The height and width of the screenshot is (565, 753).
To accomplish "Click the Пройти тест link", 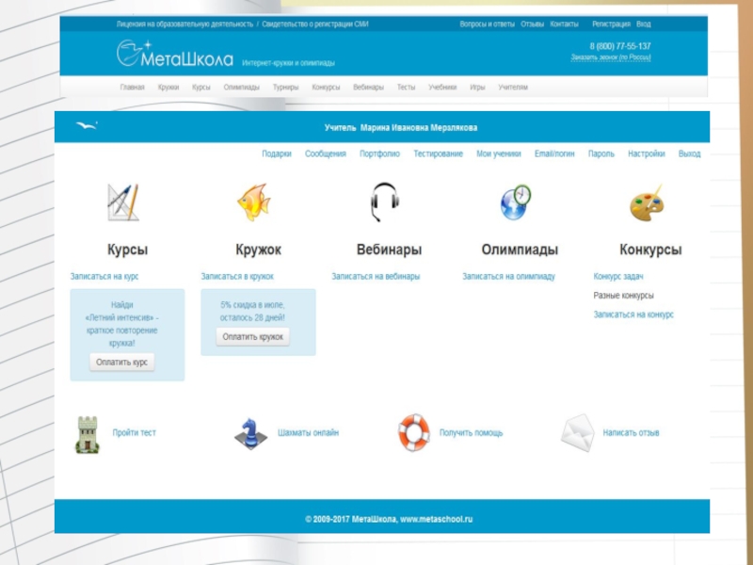I will pos(134,432).
